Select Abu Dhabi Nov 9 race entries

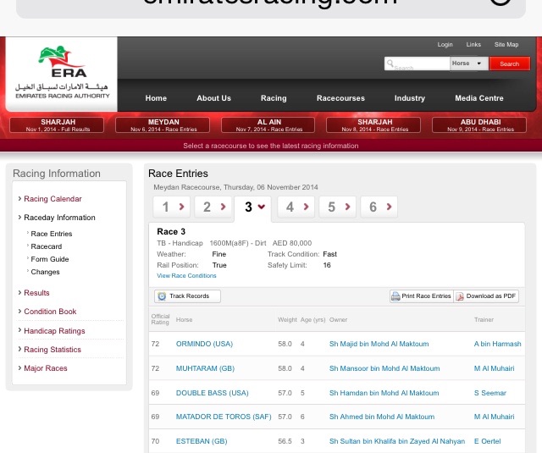click(x=479, y=125)
